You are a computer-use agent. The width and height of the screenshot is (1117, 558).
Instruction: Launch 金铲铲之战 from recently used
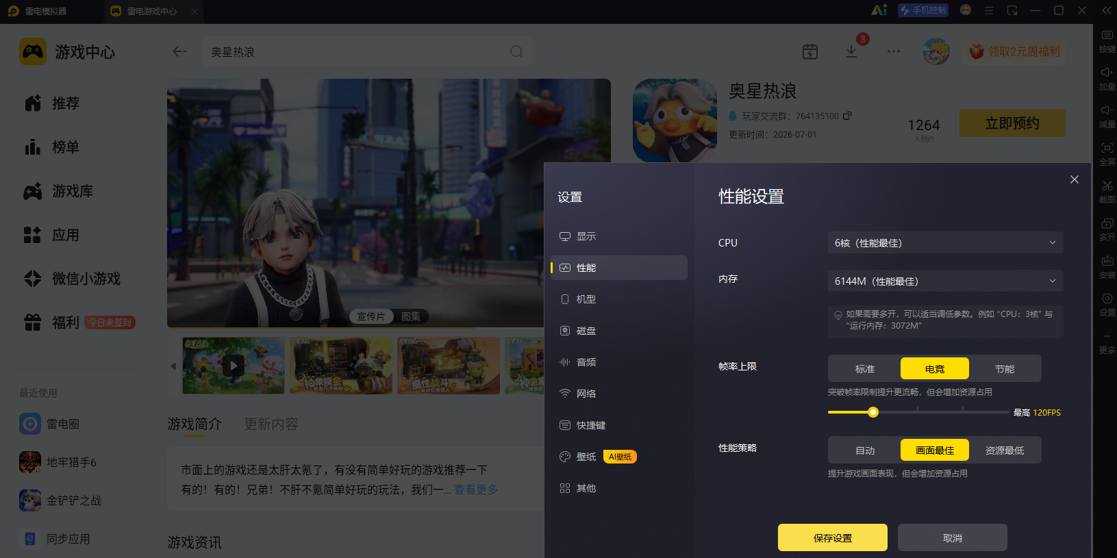click(60, 500)
